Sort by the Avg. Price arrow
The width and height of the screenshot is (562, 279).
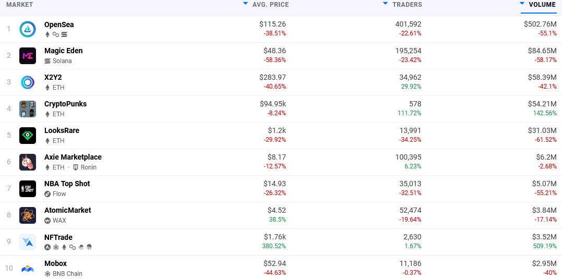pos(245,3)
